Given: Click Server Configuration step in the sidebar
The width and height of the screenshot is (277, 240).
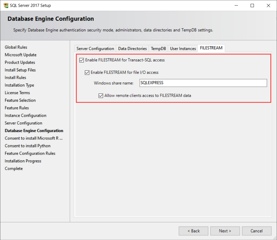Looking at the screenshot, I should pos(23,123).
